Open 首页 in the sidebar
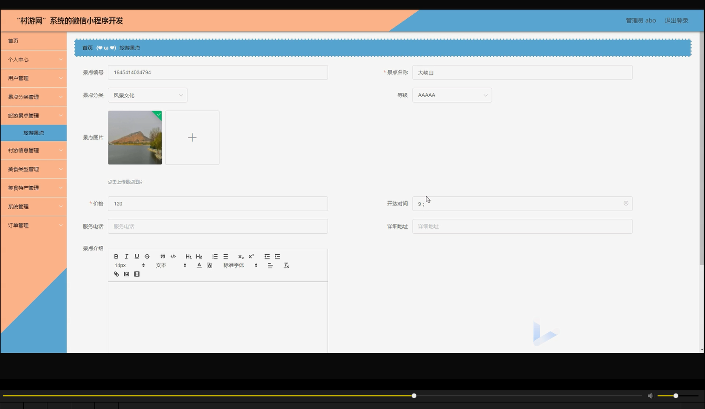Screen dimensions: 705x409 [33, 41]
